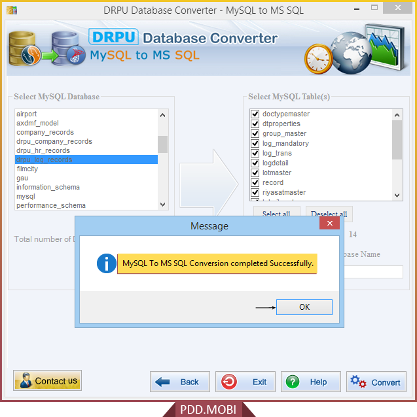This screenshot has height=417, width=417.
Task: Click table list scroll down arrow
Action: (x=397, y=195)
